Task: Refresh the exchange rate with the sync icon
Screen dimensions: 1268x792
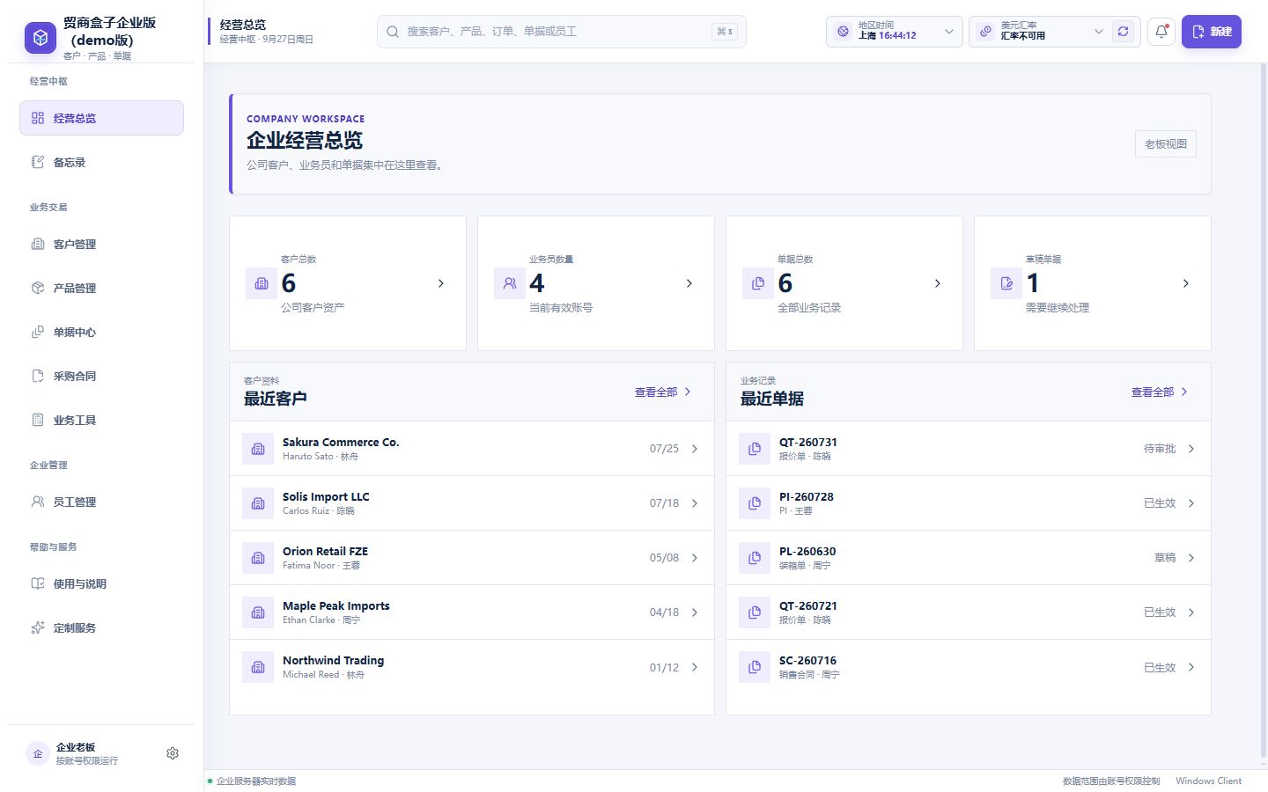Action: [1123, 32]
